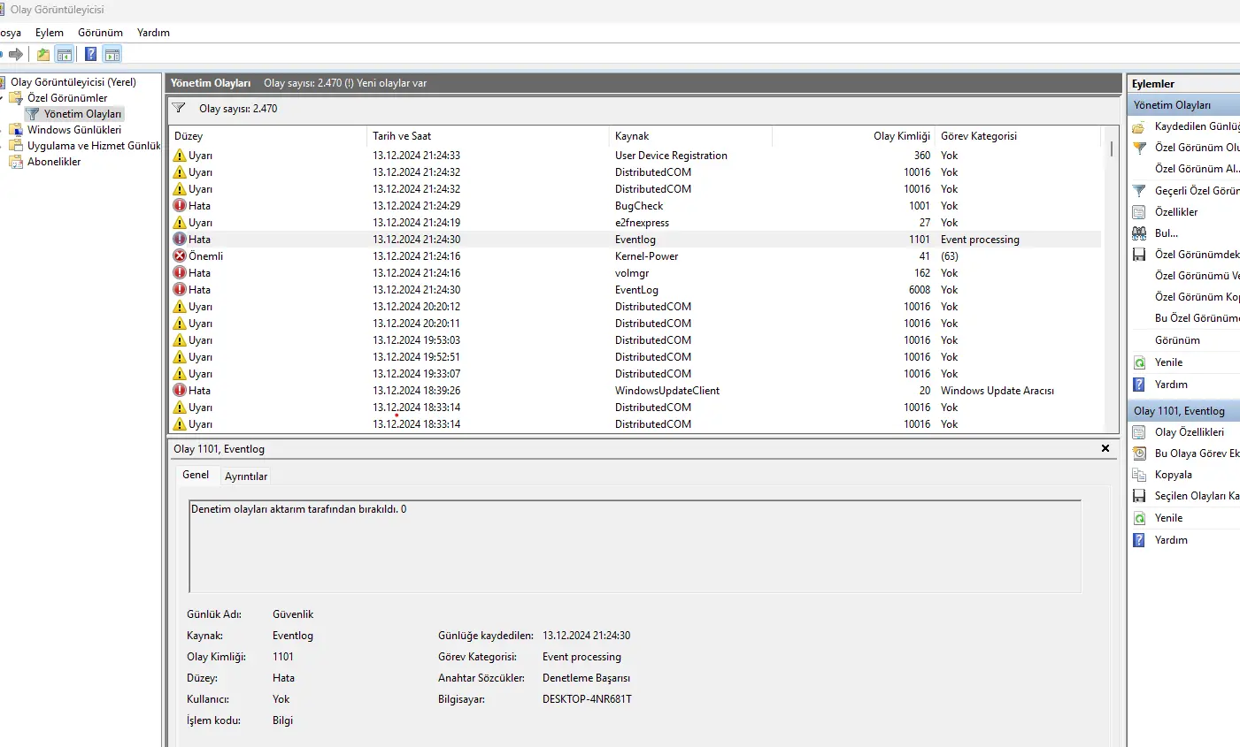Click Bu Özel Görünümü... action
Image resolution: width=1240 pixels, height=747 pixels.
(1197, 318)
